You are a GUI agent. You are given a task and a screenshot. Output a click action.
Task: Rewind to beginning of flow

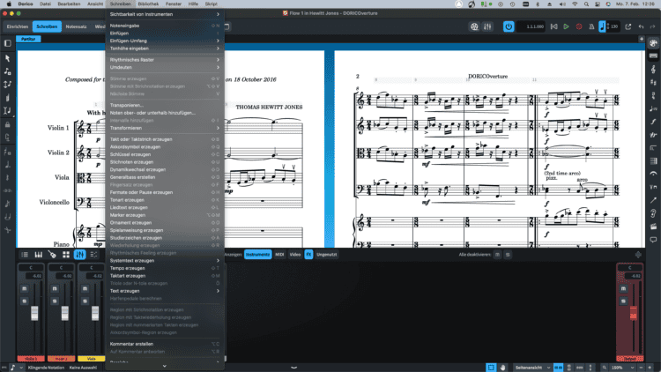(x=554, y=26)
